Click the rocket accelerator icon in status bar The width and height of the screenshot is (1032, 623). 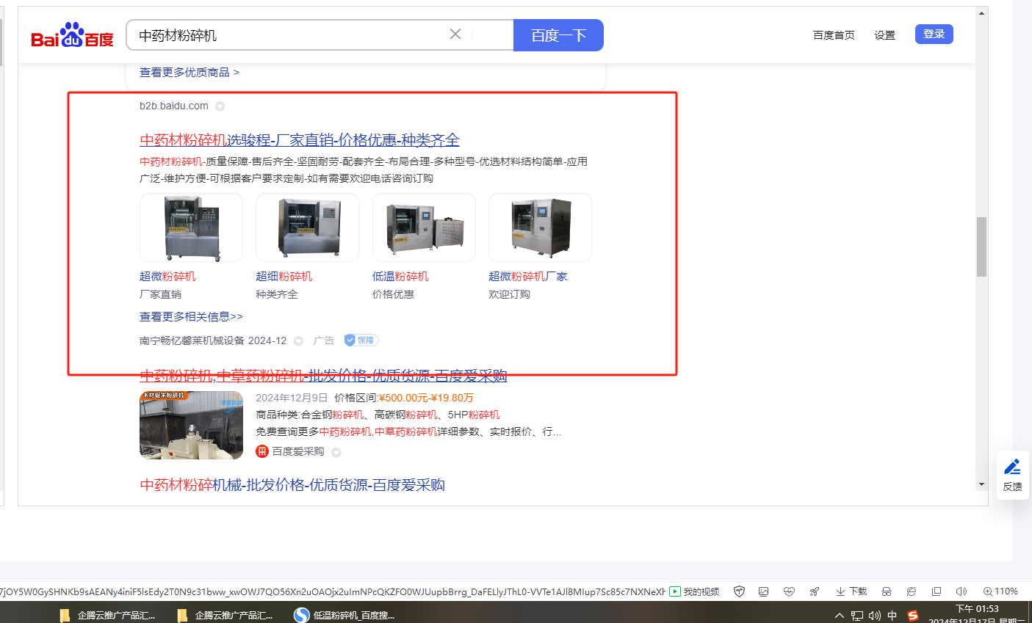click(x=815, y=591)
